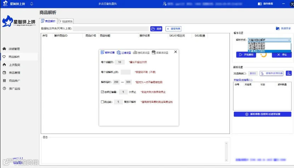
Task: Click the blue user account button beside browser port
Action: (289, 73)
